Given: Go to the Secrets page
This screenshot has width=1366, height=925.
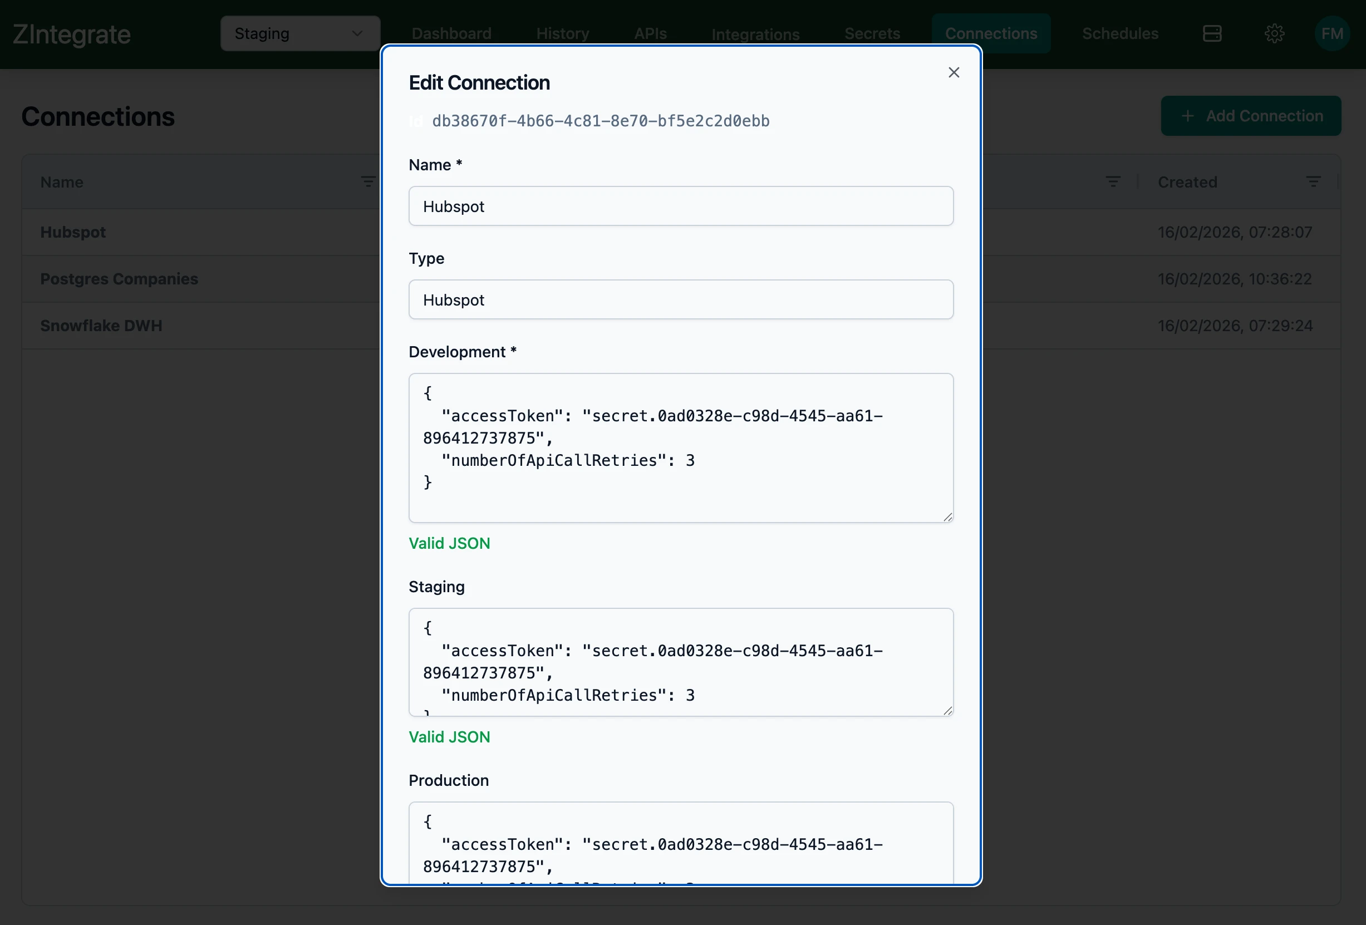Looking at the screenshot, I should point(872,33).
